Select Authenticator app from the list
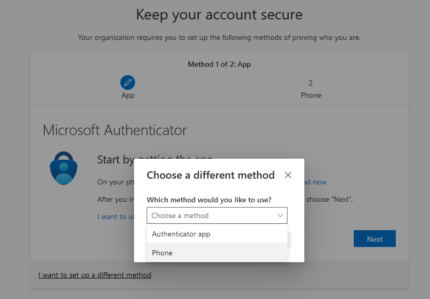The image size is (430, 299). coord(217,234)
